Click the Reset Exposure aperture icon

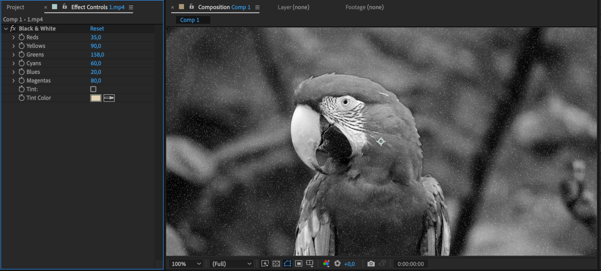click(337, 263)
